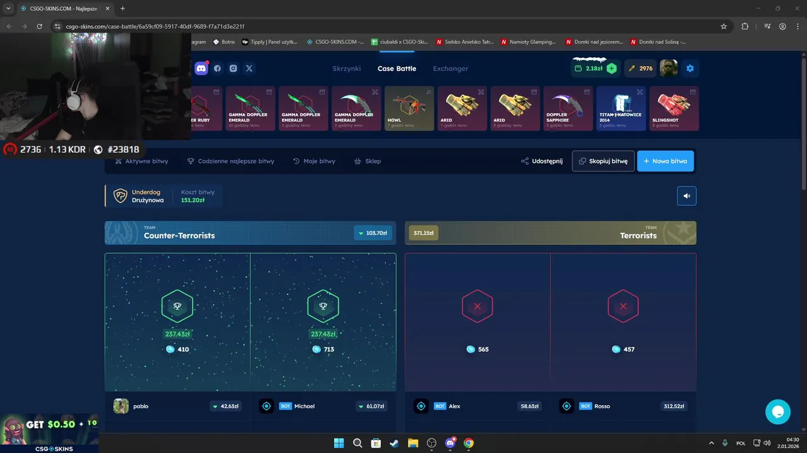Open the Sklep section

point(368,161)
